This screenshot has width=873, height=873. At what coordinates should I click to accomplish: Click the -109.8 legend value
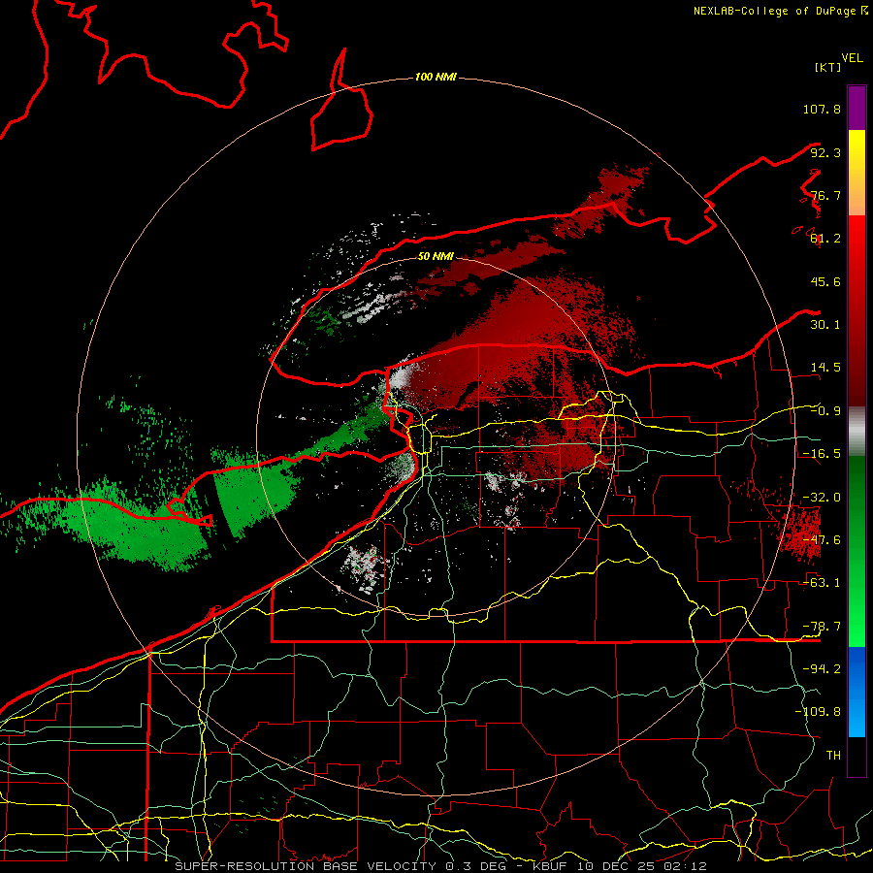point(818,712)
